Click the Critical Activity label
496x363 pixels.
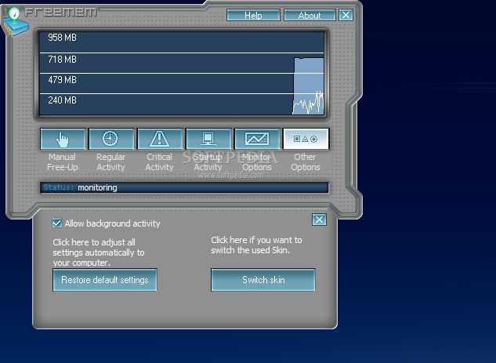(159, 162)
